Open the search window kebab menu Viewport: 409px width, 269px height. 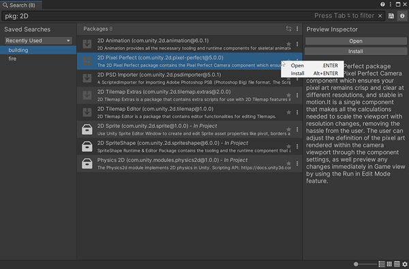pyautogui.click(x=390, y=4)
